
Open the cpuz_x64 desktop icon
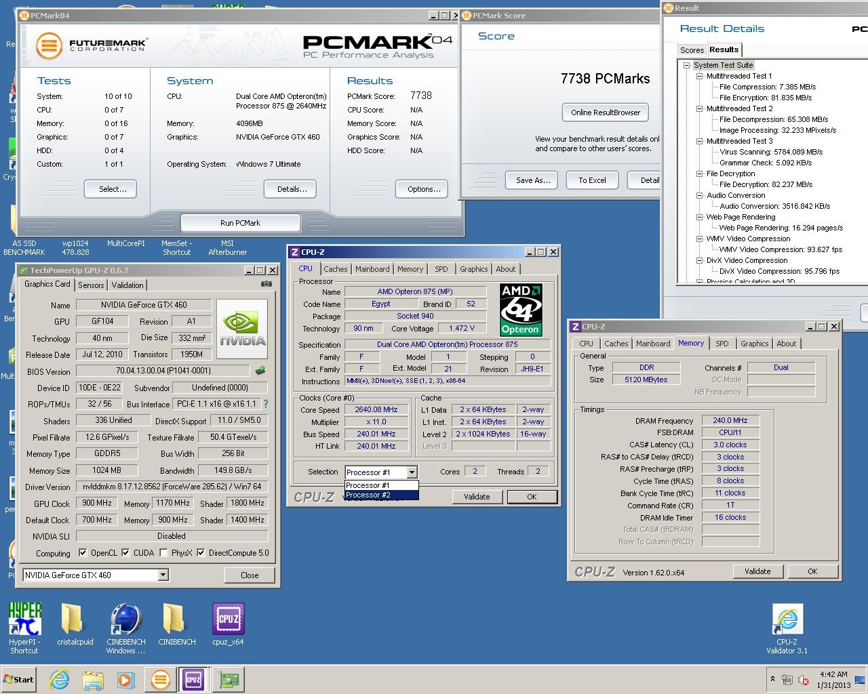pos(228,624)
